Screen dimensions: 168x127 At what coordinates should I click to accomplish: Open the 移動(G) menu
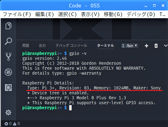pyautogui.click(x=113, y=14)
